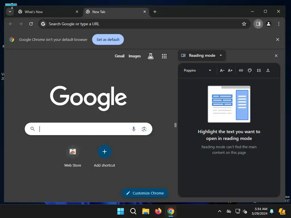Toggle the side panel button
The width and height of the screenshot is (291, 218).
tap(258, 24)
